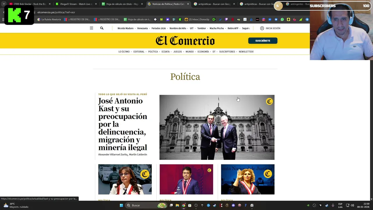Open the Hoja de cálculo sin t... bookmark
Screen dimensions: 373x210
pyautogui.click(x=137, y=20)
